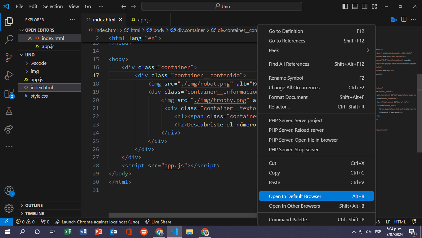
Task: Open the Live Share view in activity bar
Action: pos(9,129)
